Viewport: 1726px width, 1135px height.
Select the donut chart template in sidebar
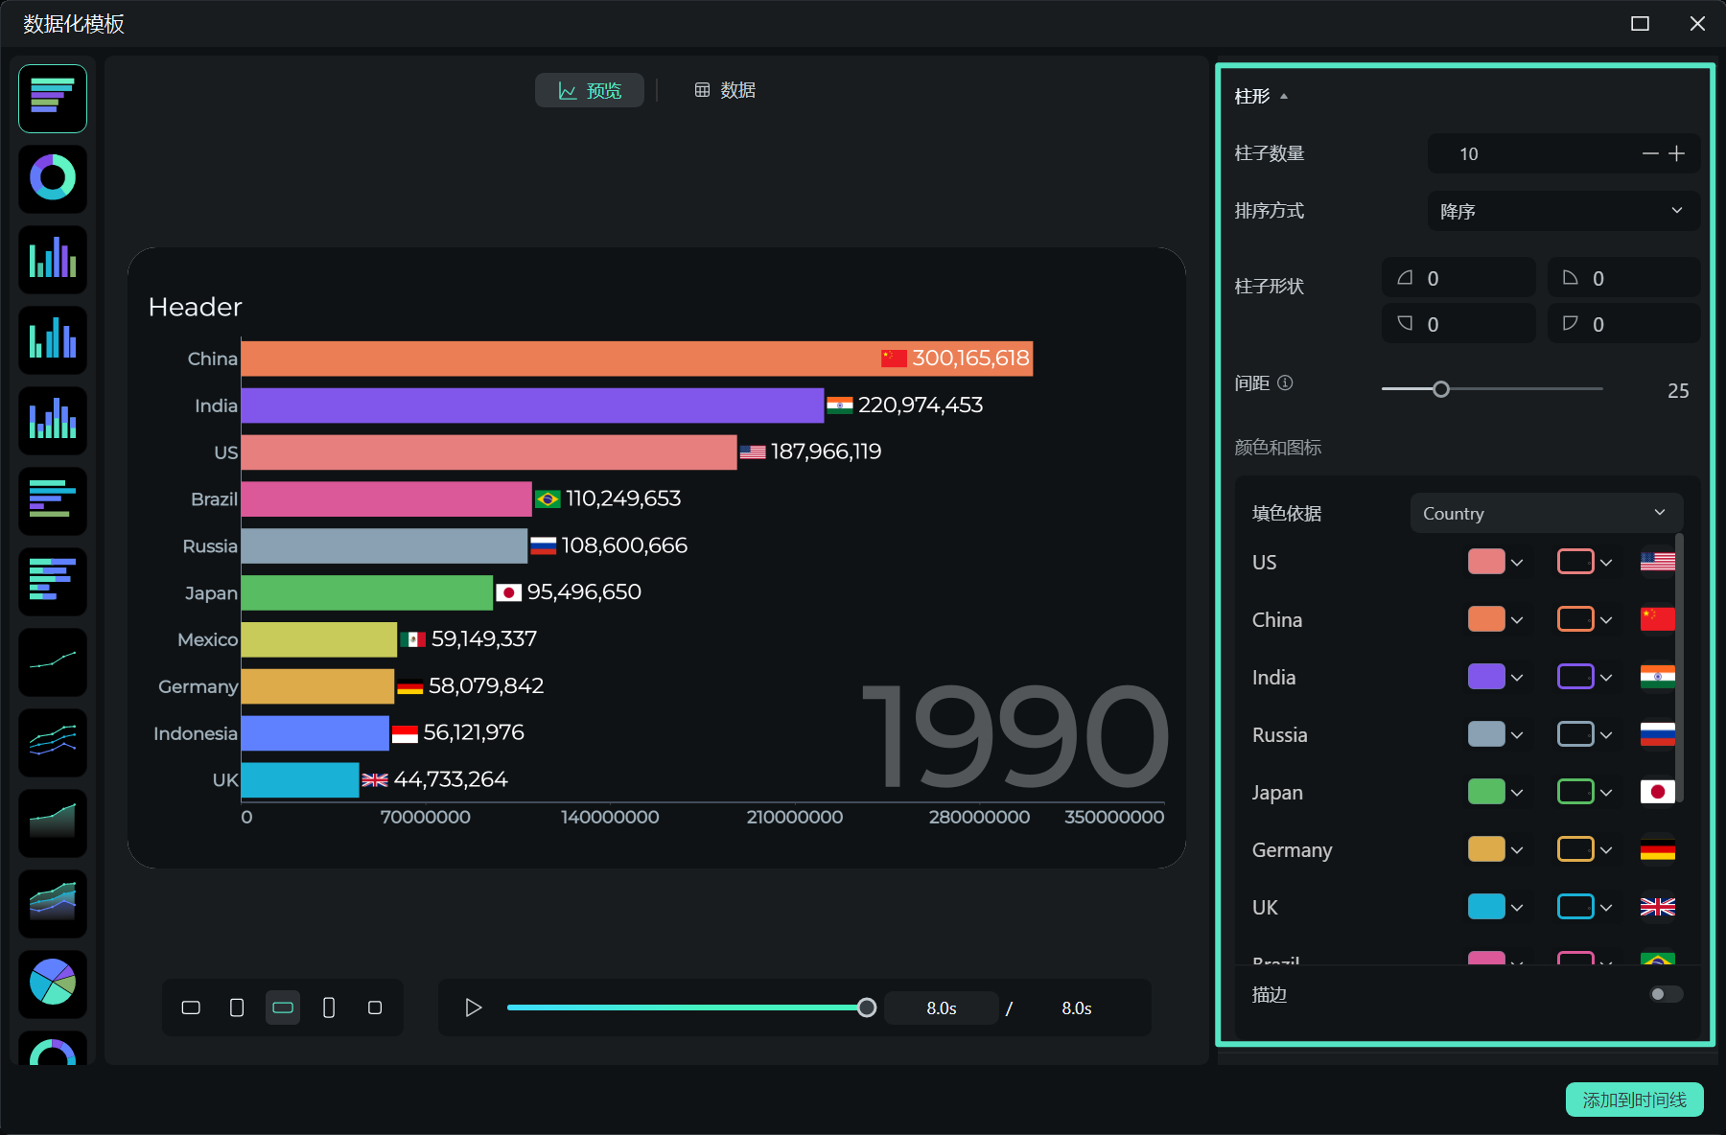(53, 179)
